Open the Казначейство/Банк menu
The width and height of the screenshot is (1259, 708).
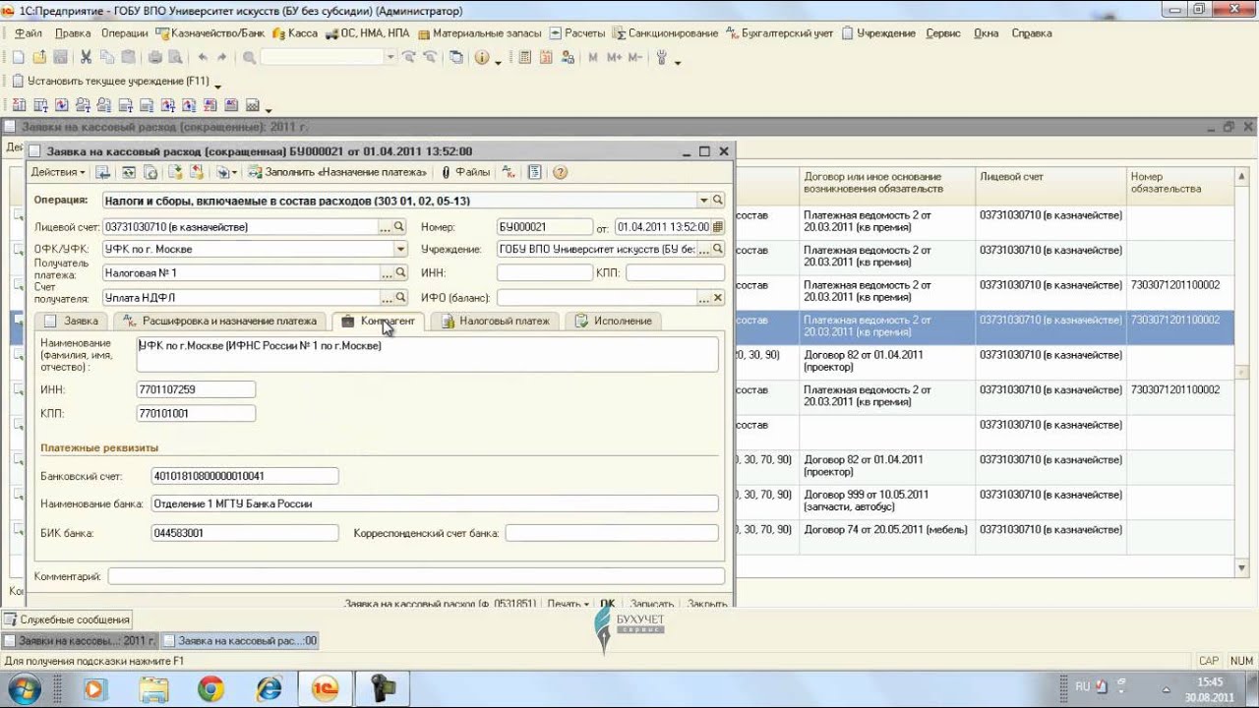pyautogui.click(x=210, y=32)
